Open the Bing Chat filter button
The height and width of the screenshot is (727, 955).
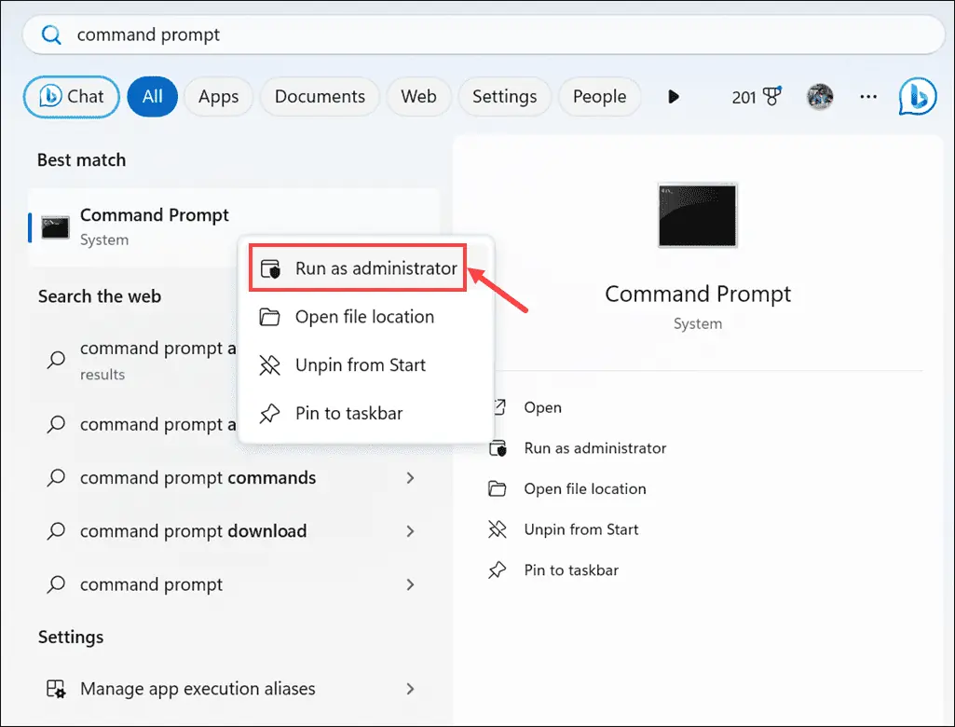[x=71, y=96]
